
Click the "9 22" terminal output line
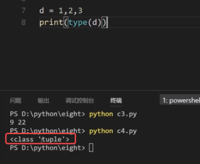click(18, 122)
